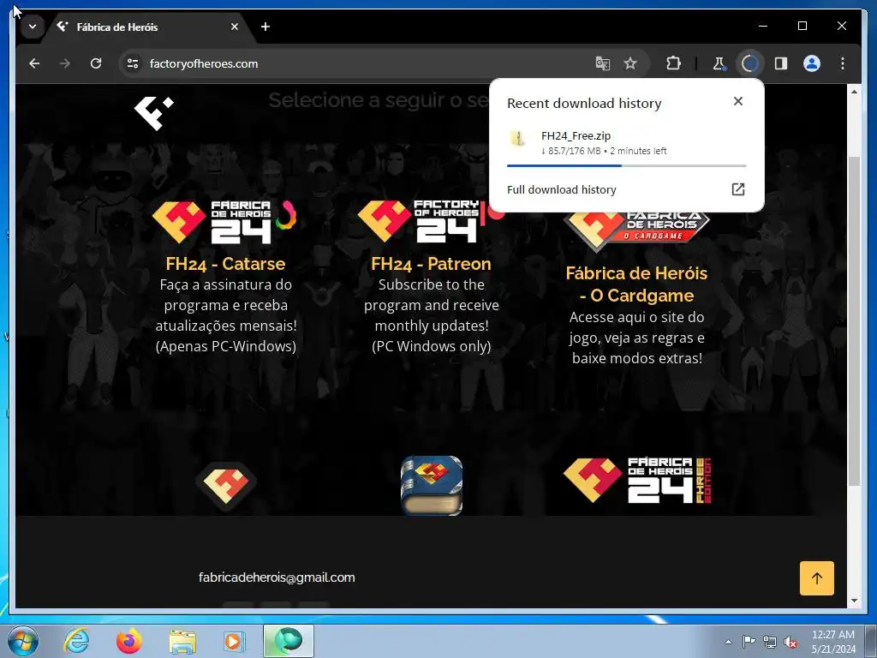Open the Chrome three-dot menu

pyautogui.click(x=843, y=63)
